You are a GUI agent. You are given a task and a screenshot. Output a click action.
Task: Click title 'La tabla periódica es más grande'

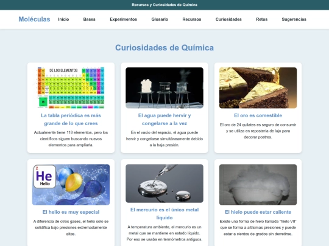pos(71,120)
